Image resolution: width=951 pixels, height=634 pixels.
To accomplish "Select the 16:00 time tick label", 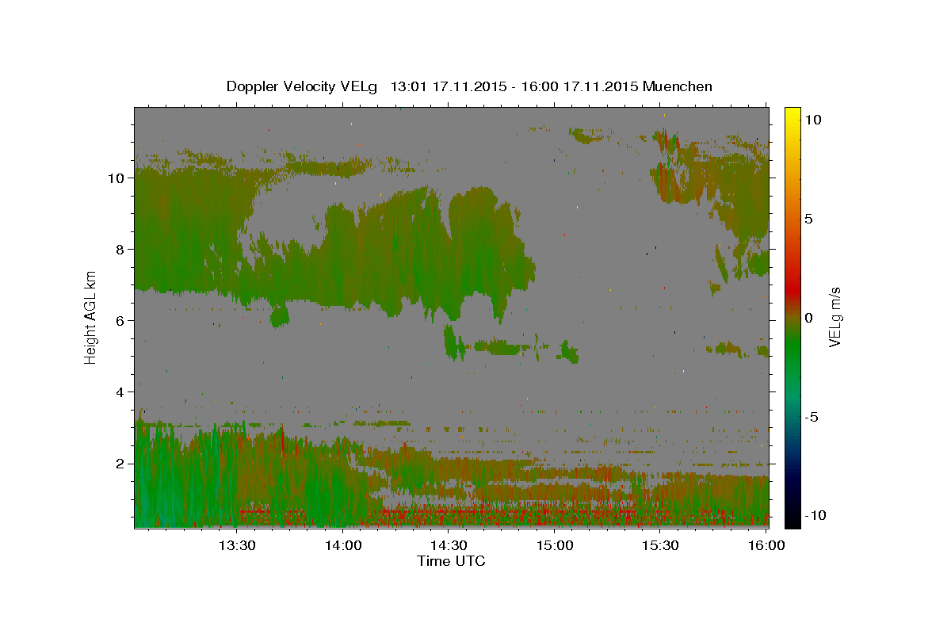I will (x=766, y=545).
